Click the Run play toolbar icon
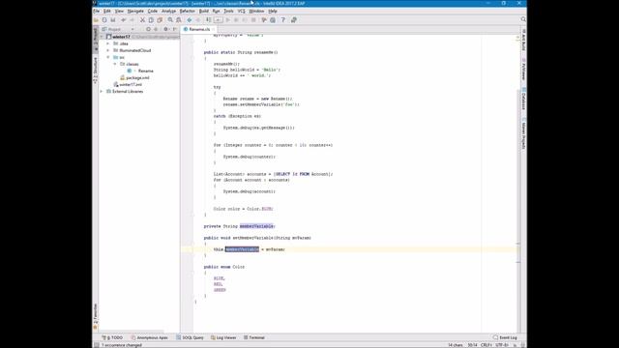619x348 pixels. 228,19
